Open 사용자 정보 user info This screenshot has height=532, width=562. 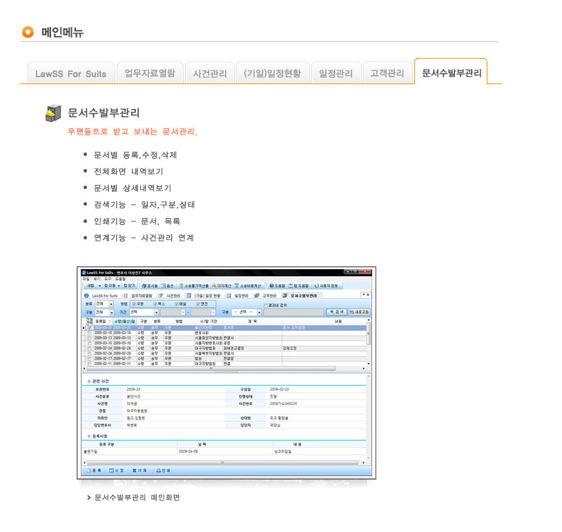(326, 286)
